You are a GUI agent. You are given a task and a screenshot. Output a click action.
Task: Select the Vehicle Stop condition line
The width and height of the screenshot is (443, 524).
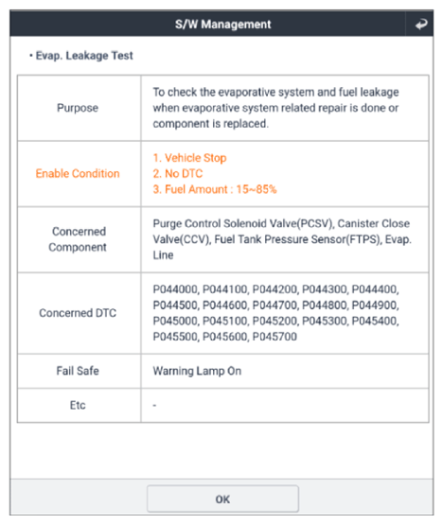[189, 158]
